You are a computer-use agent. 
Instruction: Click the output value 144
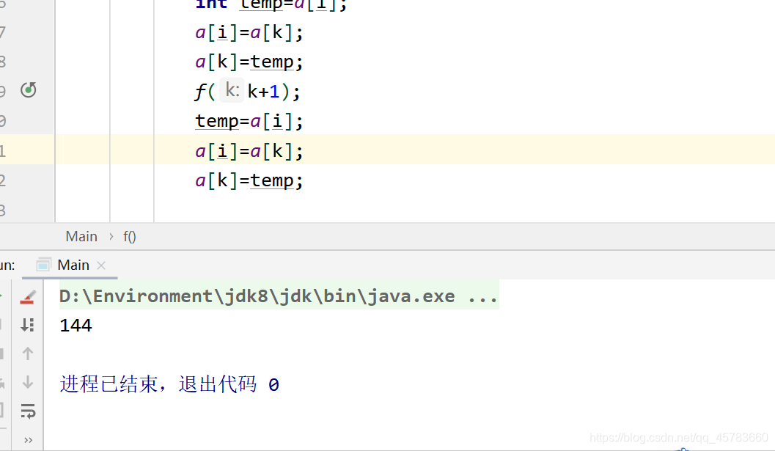76,326
